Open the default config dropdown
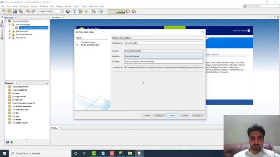 click(x=52, y=11)
